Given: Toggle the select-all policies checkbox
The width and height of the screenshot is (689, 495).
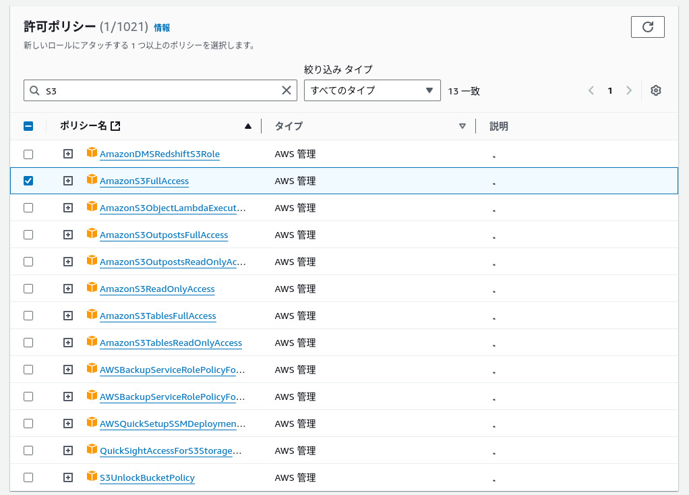Looking at the screenshot, I should [x=28, y=126].
